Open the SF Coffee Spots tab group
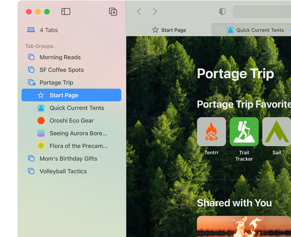Image resolution: width=291 pixels, height=237 pixels. [62, 70]
